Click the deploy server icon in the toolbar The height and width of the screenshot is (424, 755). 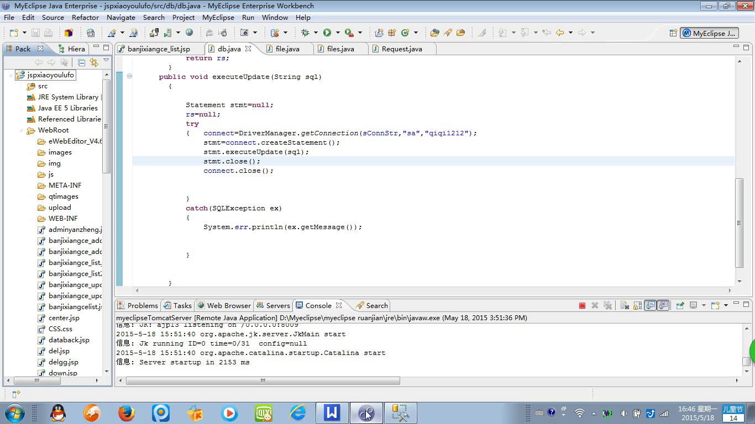pyautogui.click(x=154, y=33)
